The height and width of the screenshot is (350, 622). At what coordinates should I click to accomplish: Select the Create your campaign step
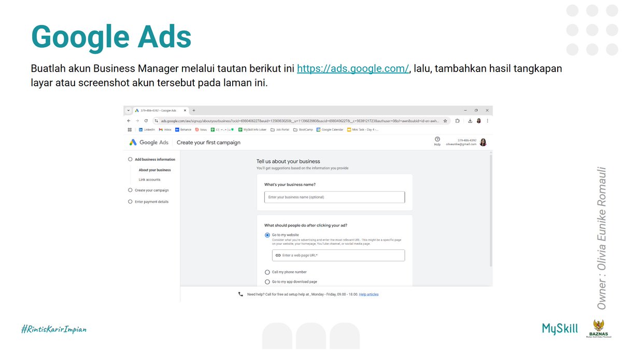click(x=148, y=190)
